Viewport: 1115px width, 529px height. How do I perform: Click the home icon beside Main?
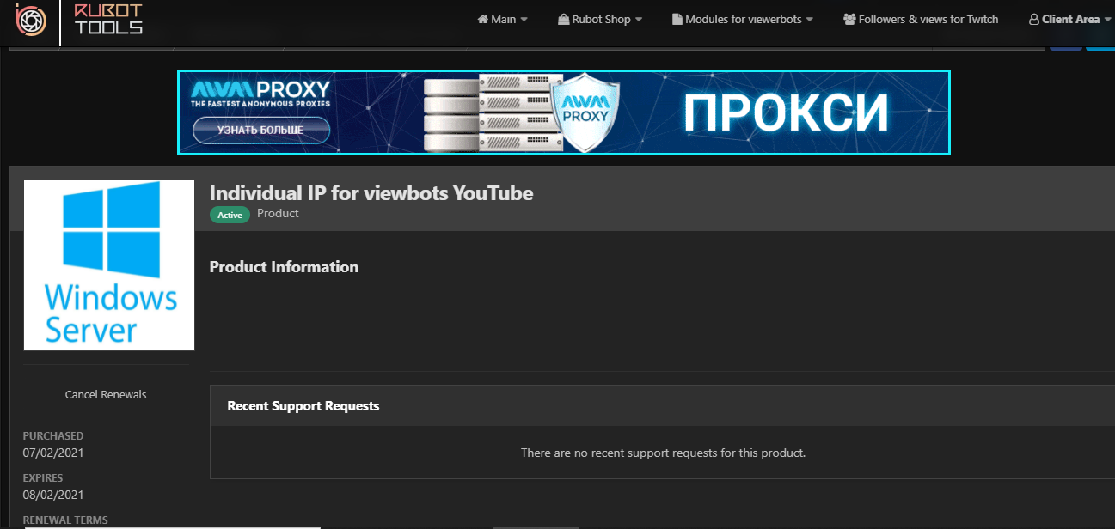pos(483,20)
